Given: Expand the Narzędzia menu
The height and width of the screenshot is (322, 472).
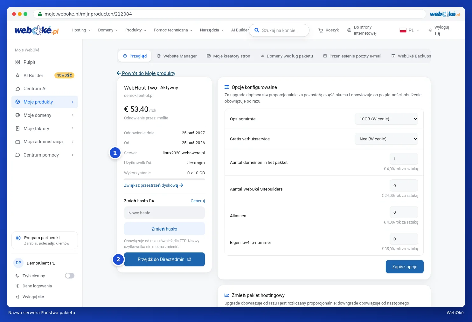Looking at the screenshot, I should 212,30.
